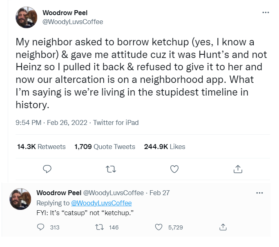View the 244.9K Likes list
This screenshot has height=247, width=279.
point(165,147)
